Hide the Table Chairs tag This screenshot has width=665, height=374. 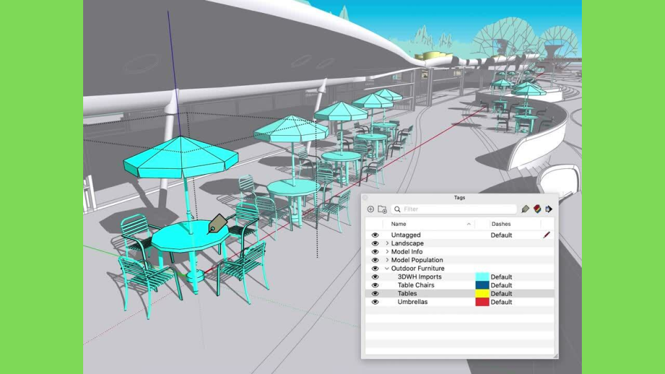[375, 286]
